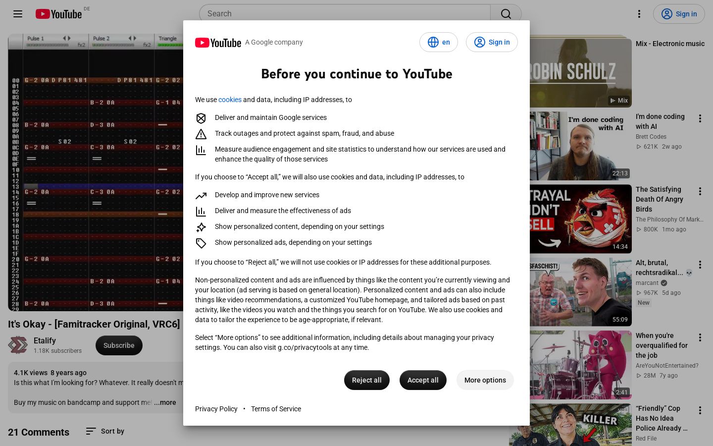This screenshot has height=446, width=713.
Task: Open the Terms of Service link
Action: [x=276, y=409]
